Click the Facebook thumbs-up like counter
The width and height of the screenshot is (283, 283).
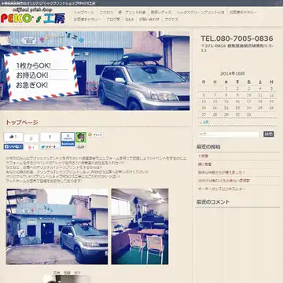click(x=13, y=137)
